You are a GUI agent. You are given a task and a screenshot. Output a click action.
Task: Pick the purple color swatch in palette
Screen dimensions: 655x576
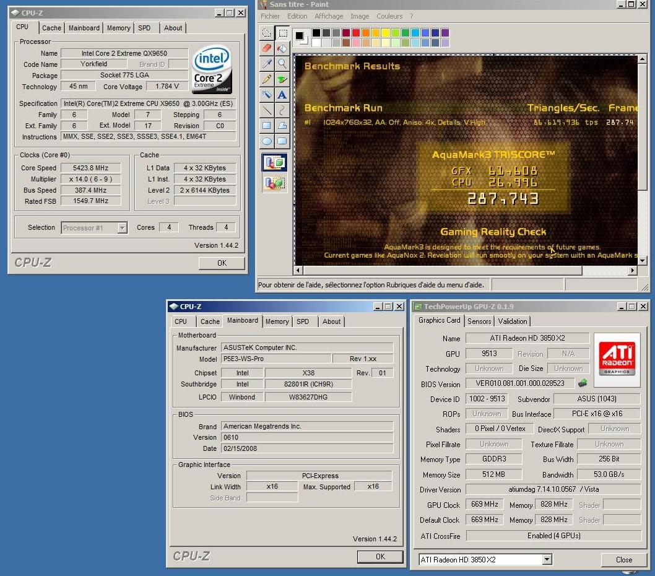coord(445,33)
